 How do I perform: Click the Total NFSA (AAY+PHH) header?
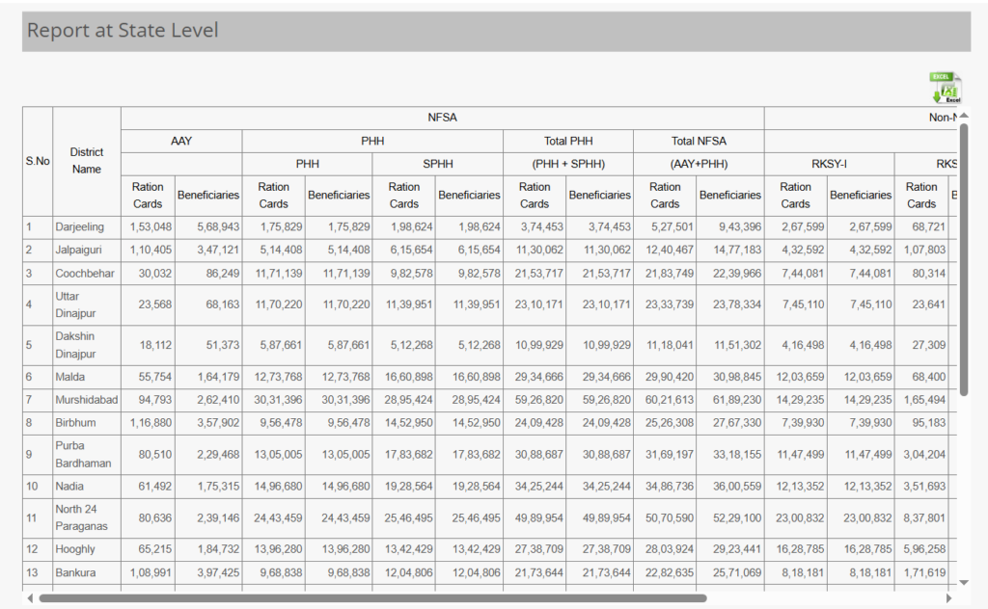[x=698, y=151]
